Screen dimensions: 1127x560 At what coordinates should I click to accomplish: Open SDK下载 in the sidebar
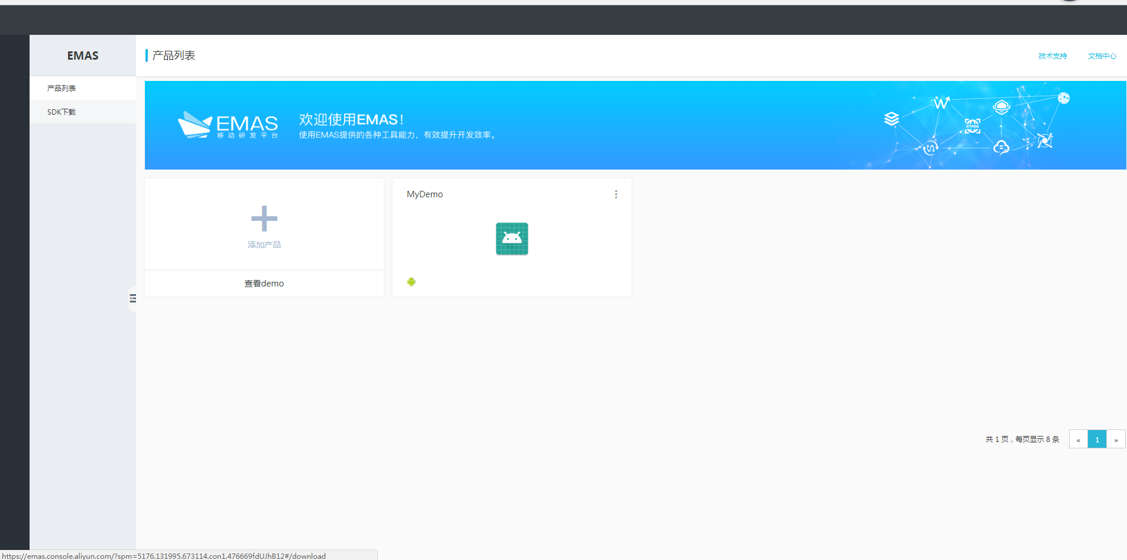click(x=83, y=112)
